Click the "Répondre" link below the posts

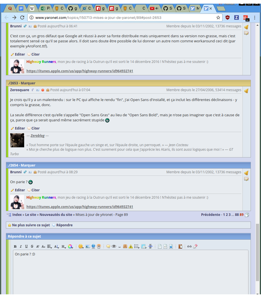64,225
